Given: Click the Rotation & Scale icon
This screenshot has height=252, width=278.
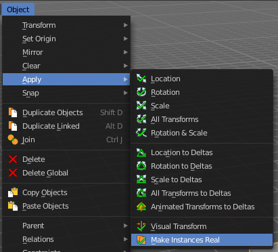Looking at the screenshot, I should pos(141,133).
